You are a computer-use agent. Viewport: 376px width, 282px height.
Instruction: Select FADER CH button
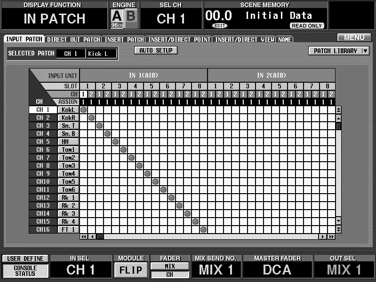170,274
